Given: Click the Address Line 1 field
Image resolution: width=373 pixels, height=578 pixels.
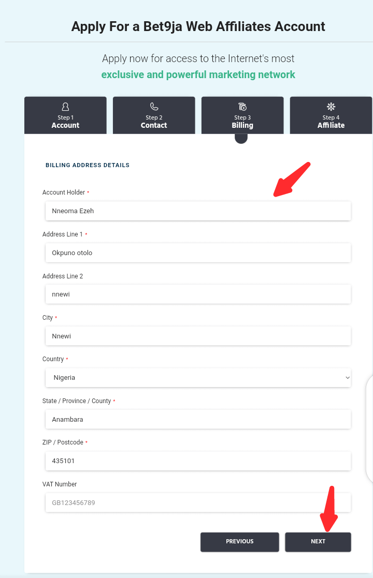Looking at the screenshot, I should (x=198, y=253).
